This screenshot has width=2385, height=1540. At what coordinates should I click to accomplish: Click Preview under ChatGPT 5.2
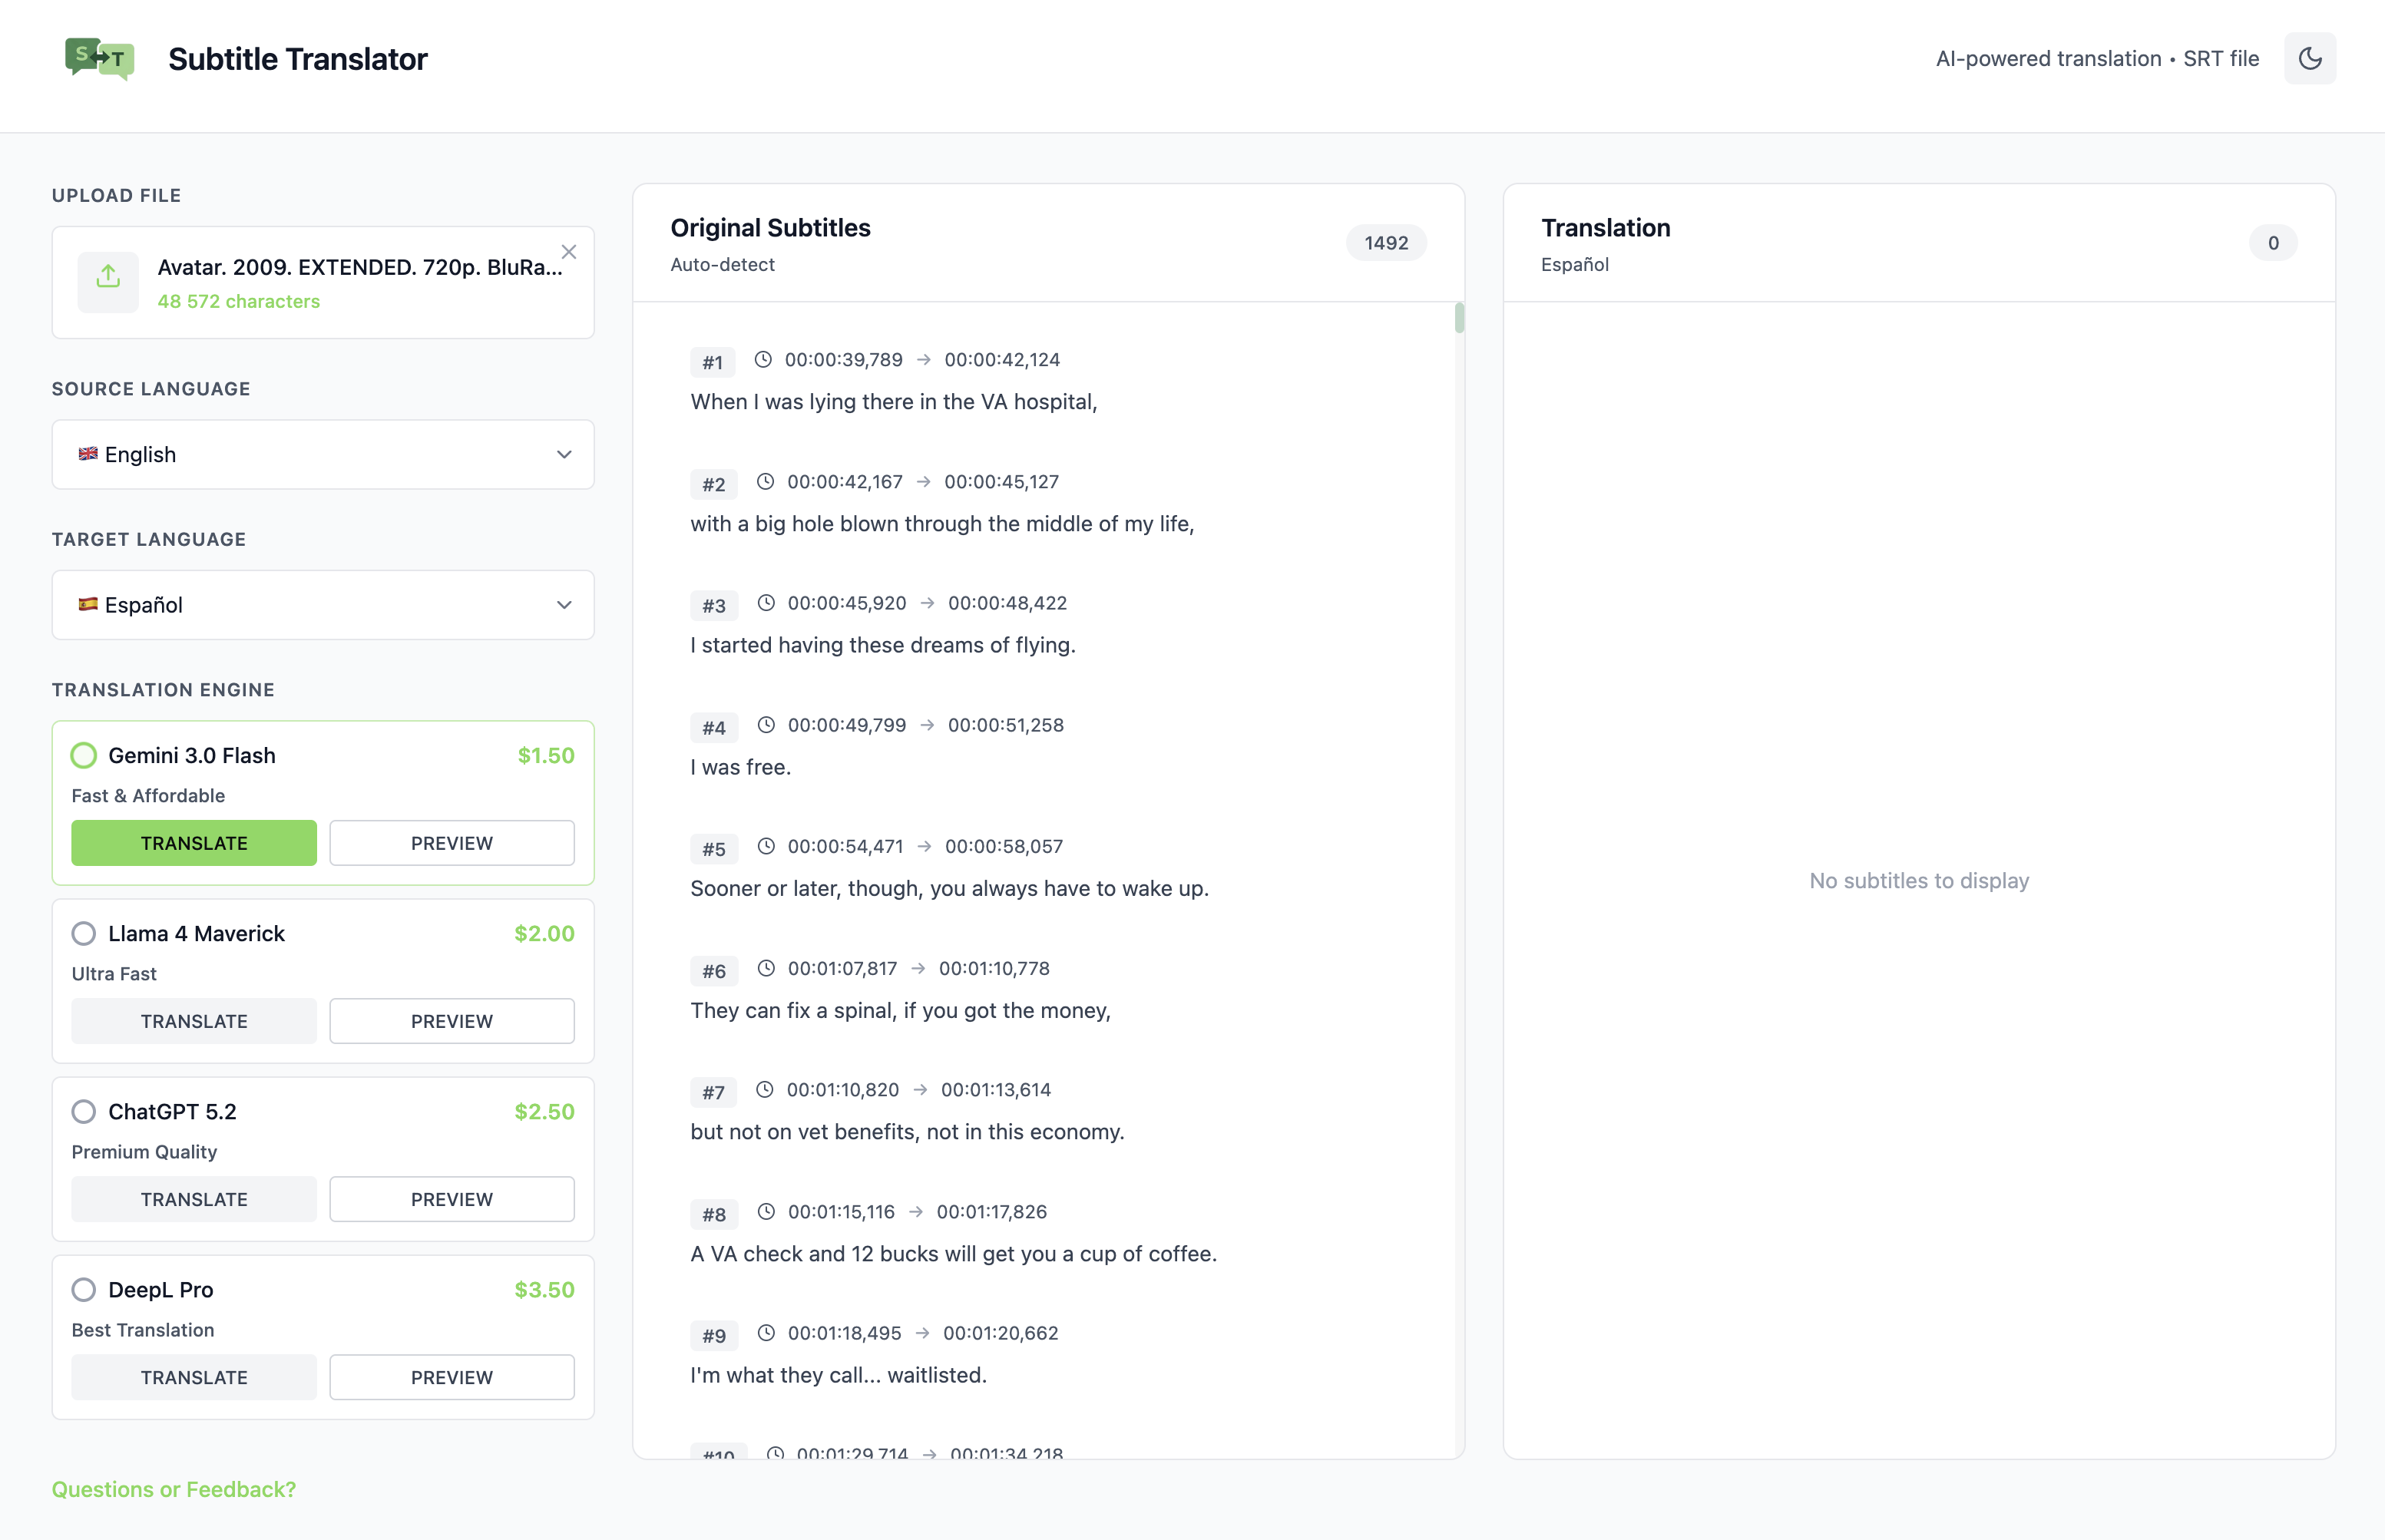[451, 1199]
